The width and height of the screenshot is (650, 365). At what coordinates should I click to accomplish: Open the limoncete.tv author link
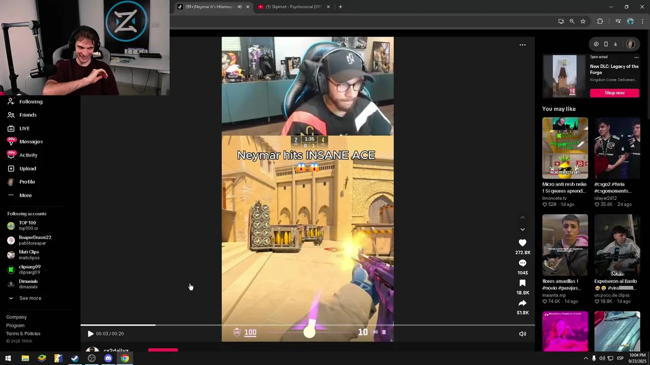point(554,198)
